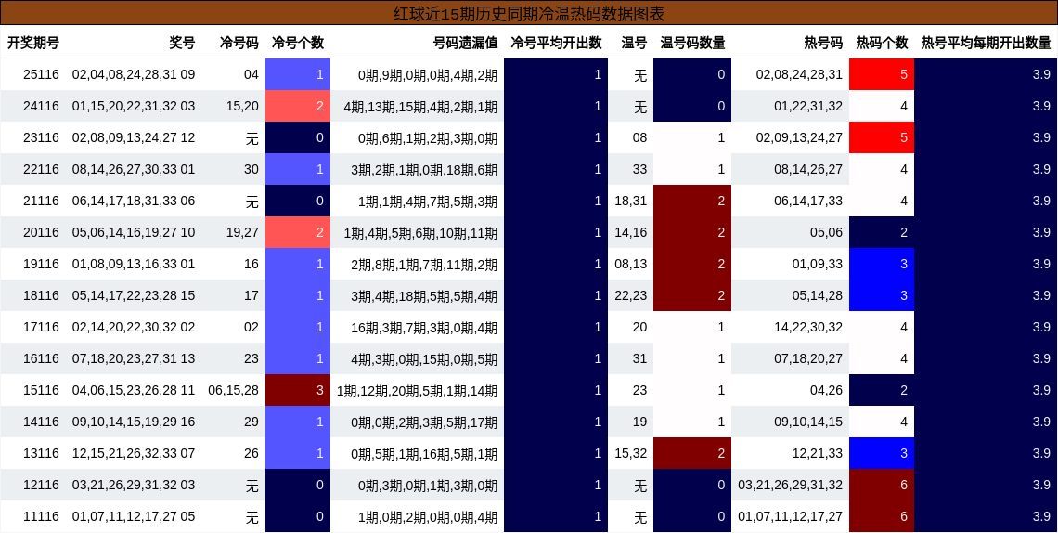The width and height of the screenshot is (1058, 533).
Task: Click cold numbers cell 06,15,28
Action: tap(234, 391)
